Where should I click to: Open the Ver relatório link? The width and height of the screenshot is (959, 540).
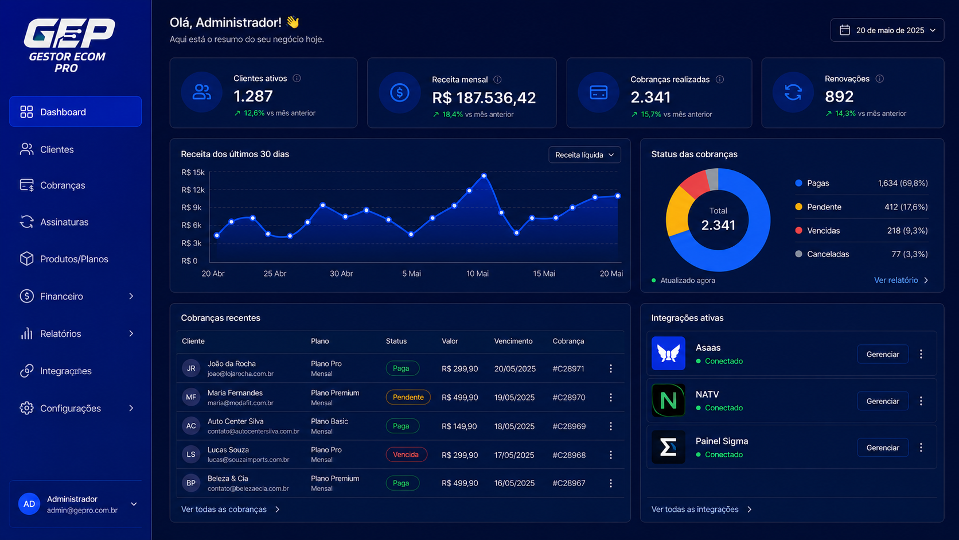pos(901,280)
